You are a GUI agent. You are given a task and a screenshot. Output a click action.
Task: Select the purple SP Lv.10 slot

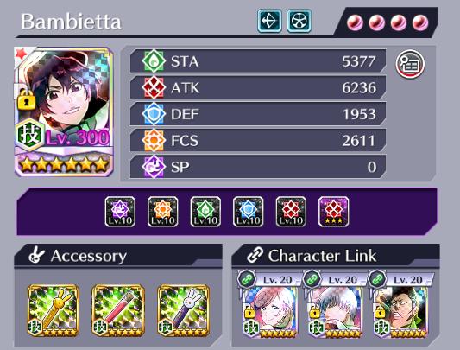(120, 212)
